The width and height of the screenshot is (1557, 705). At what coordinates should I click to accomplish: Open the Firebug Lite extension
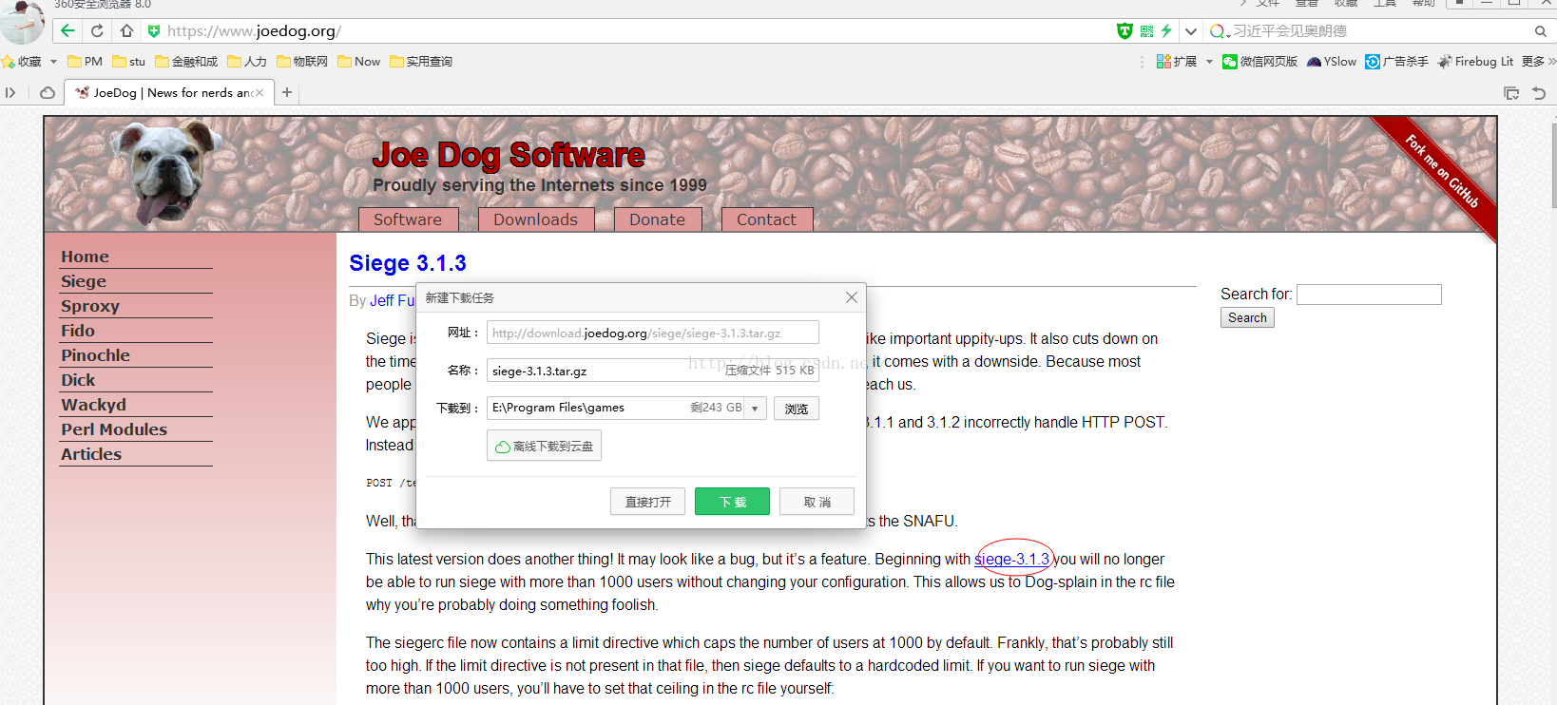click(x=1475, y=62)
